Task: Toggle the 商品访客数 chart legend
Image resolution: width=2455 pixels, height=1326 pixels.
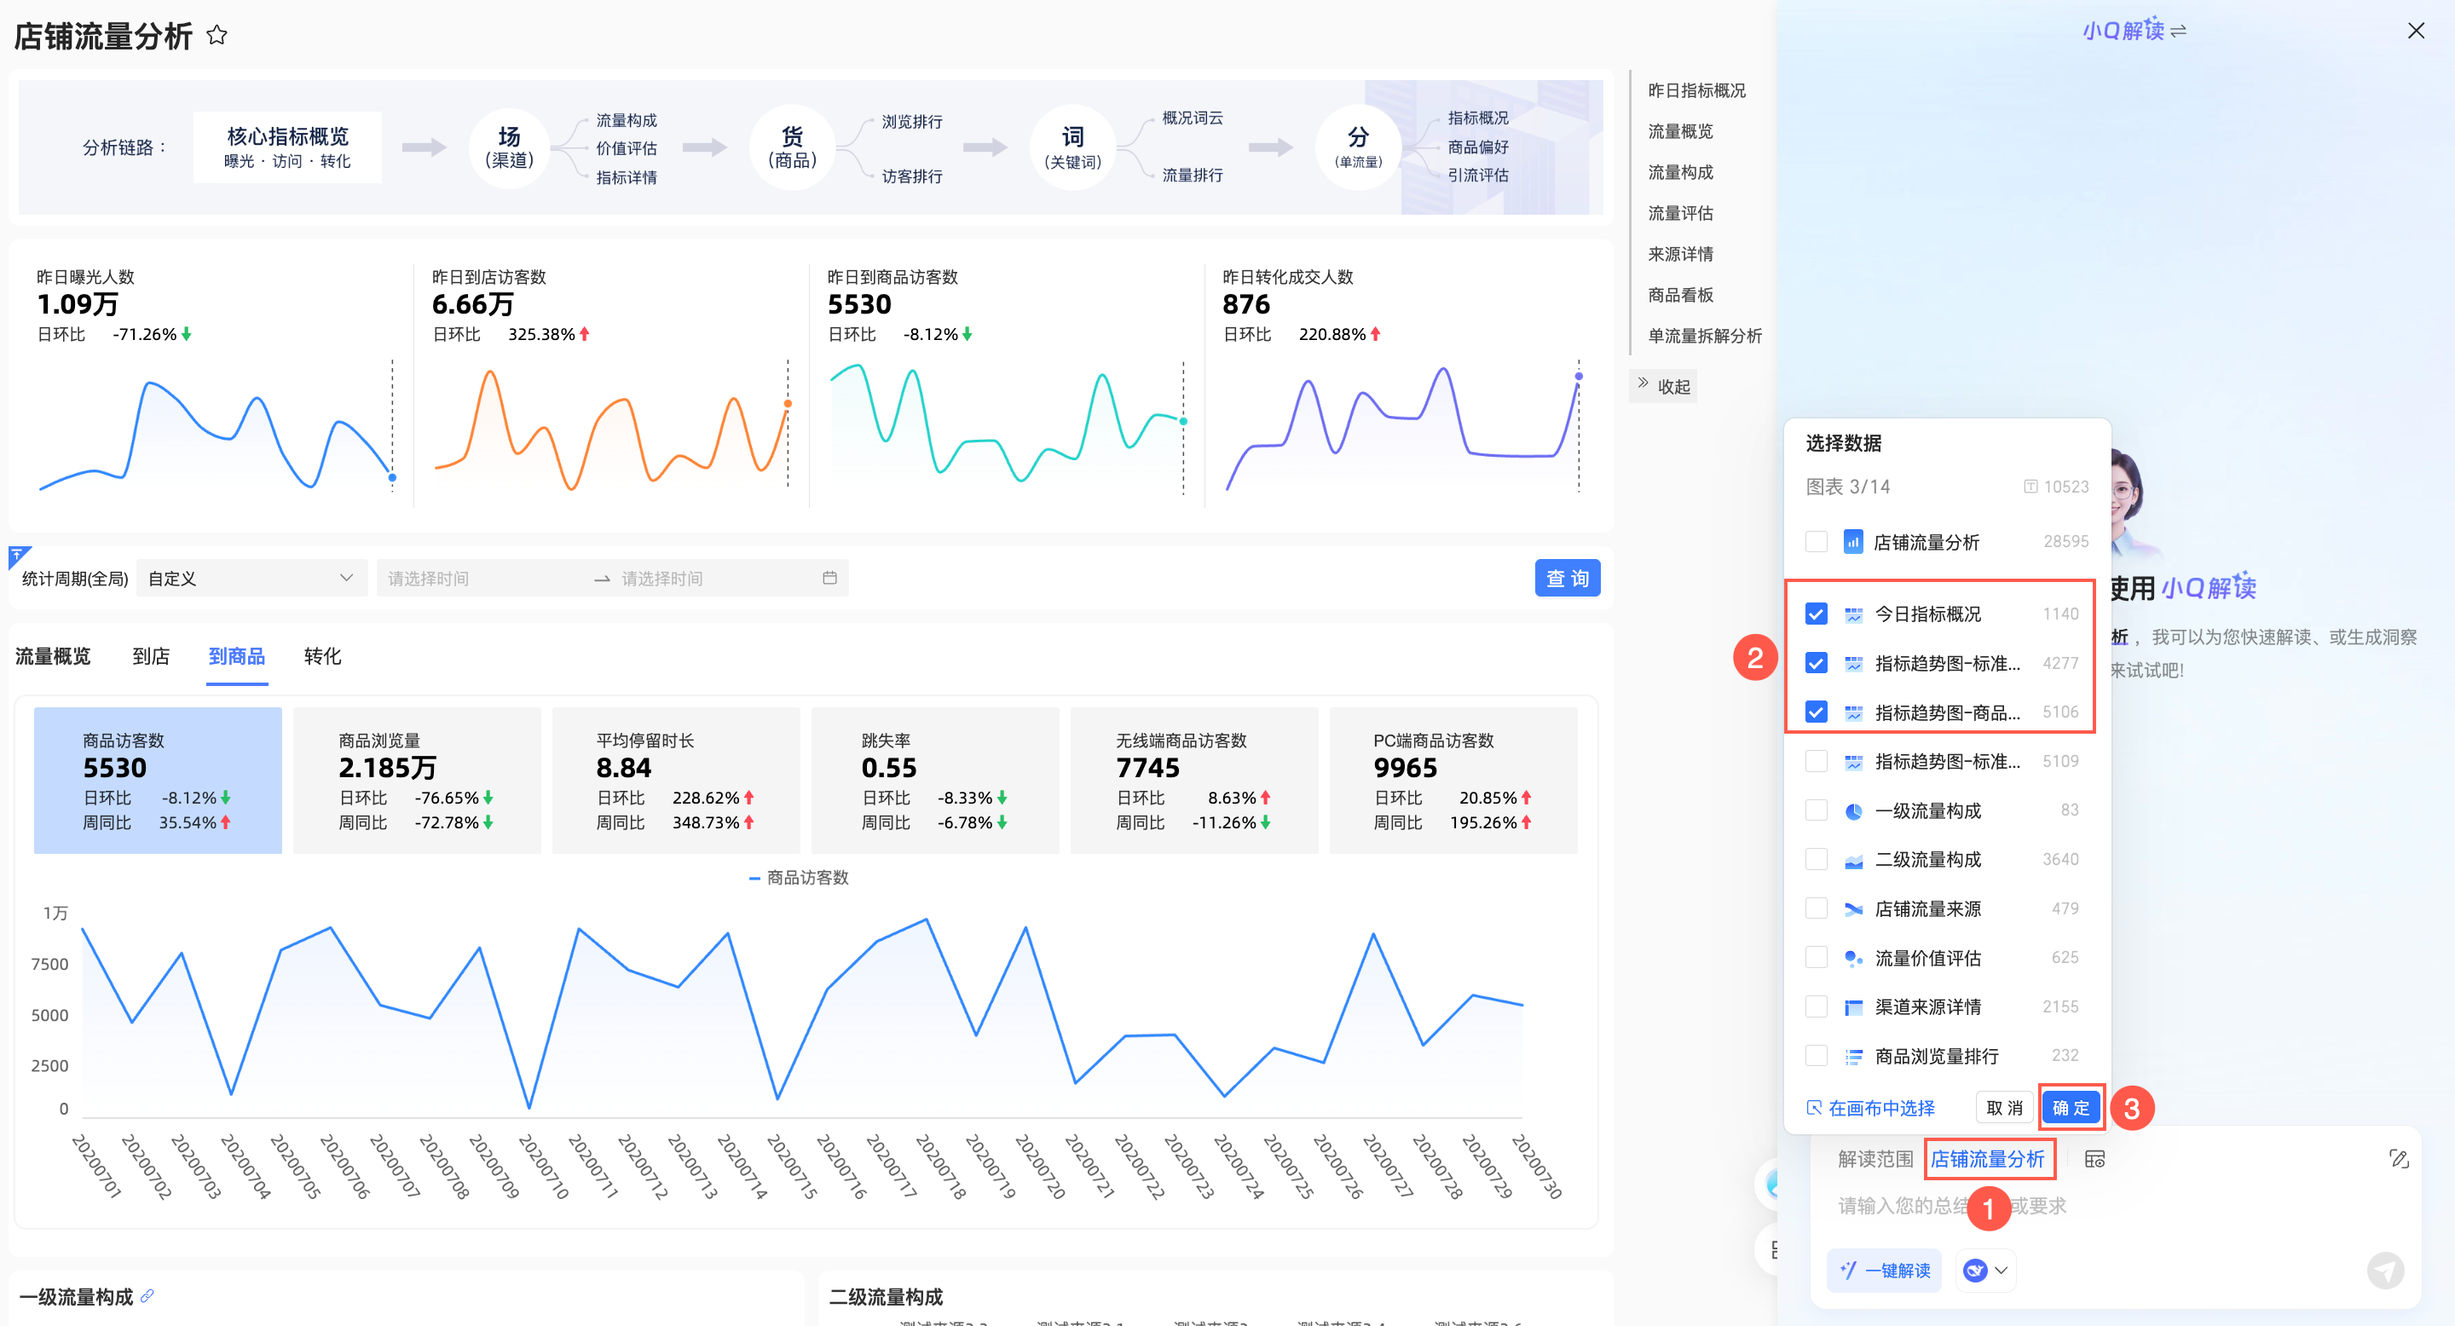Action: [799, 878]
